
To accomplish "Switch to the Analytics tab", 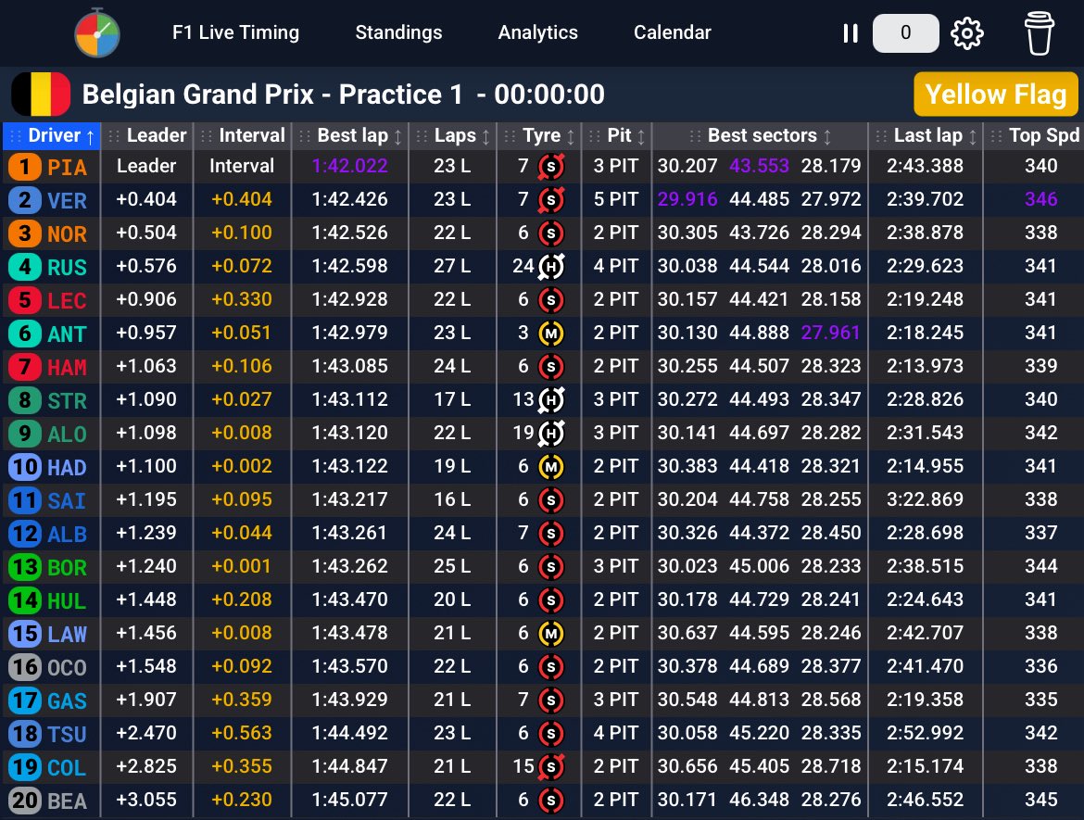I will tap(537, 32).
